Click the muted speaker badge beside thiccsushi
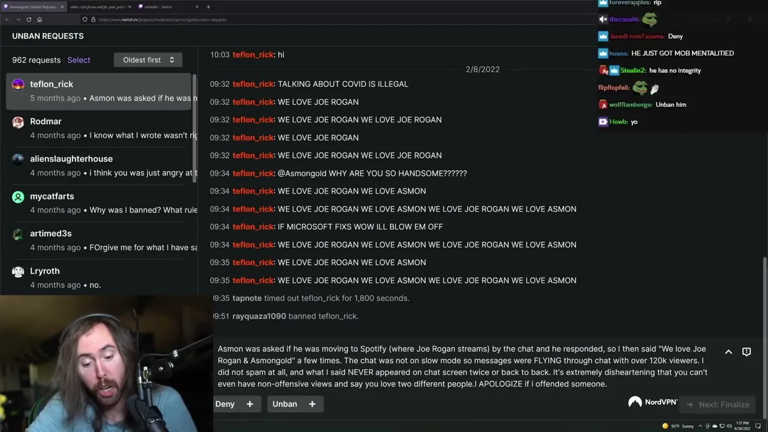Screen dimensions: 768x432 pos(603,19)
